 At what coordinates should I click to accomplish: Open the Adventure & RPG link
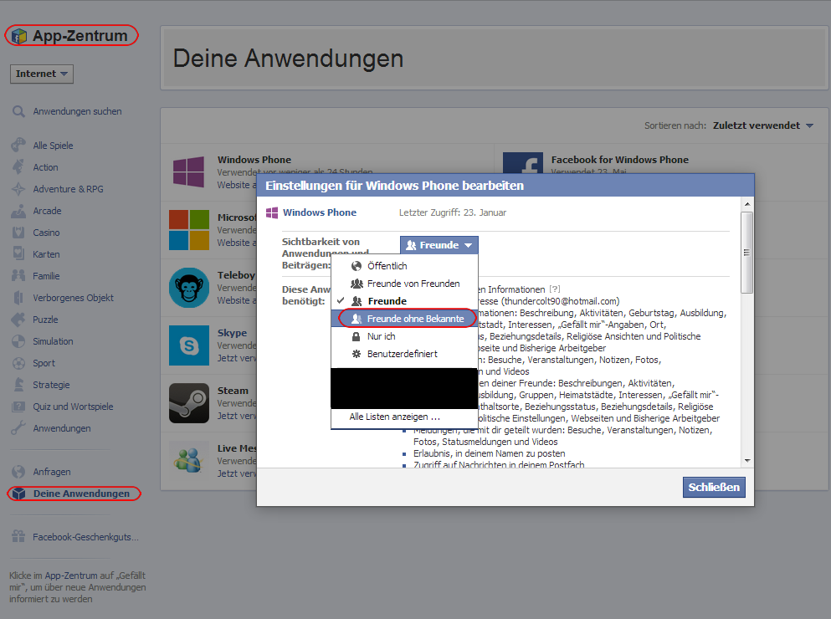pos(68,189)
